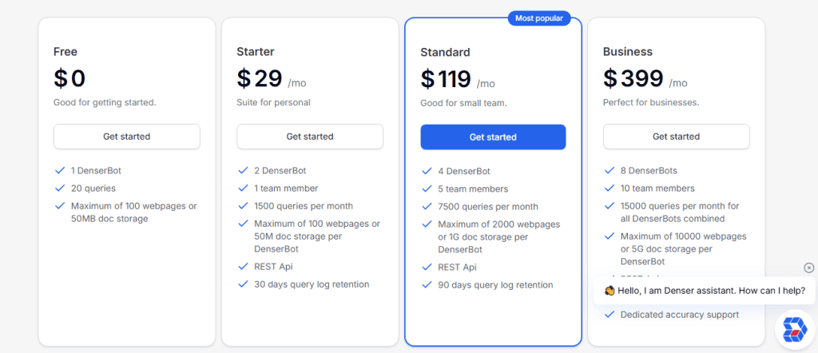Click checkmark beside Dedicated accuracy support

610,315
